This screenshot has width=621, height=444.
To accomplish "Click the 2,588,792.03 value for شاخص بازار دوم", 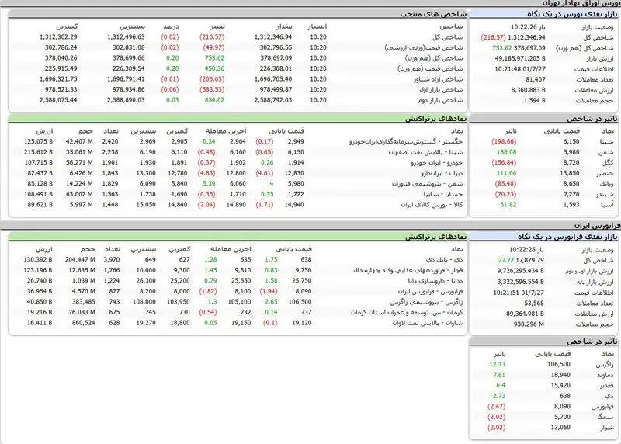I will tap(273, 100).
